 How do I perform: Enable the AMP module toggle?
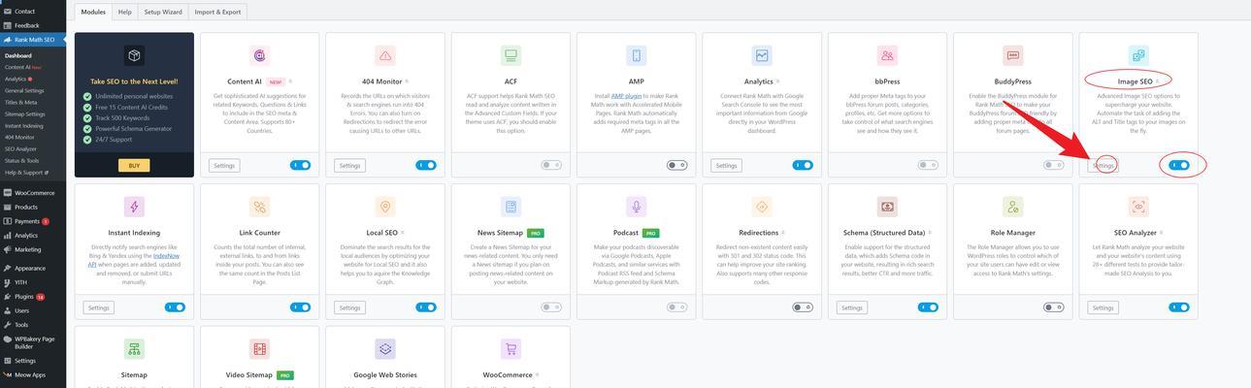(676, 165)
